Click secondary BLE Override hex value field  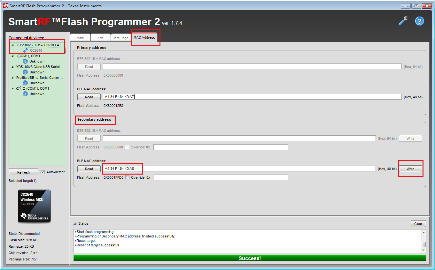[x=221, y=177]
